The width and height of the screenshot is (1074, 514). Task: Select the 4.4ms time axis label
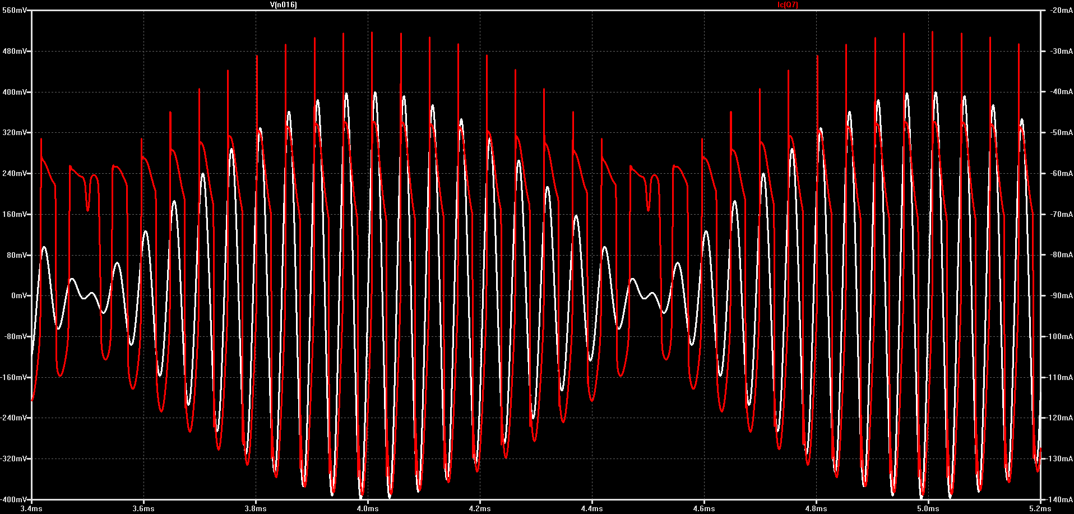click(x=592, y=509)
